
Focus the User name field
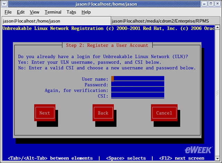click(138, 78)
